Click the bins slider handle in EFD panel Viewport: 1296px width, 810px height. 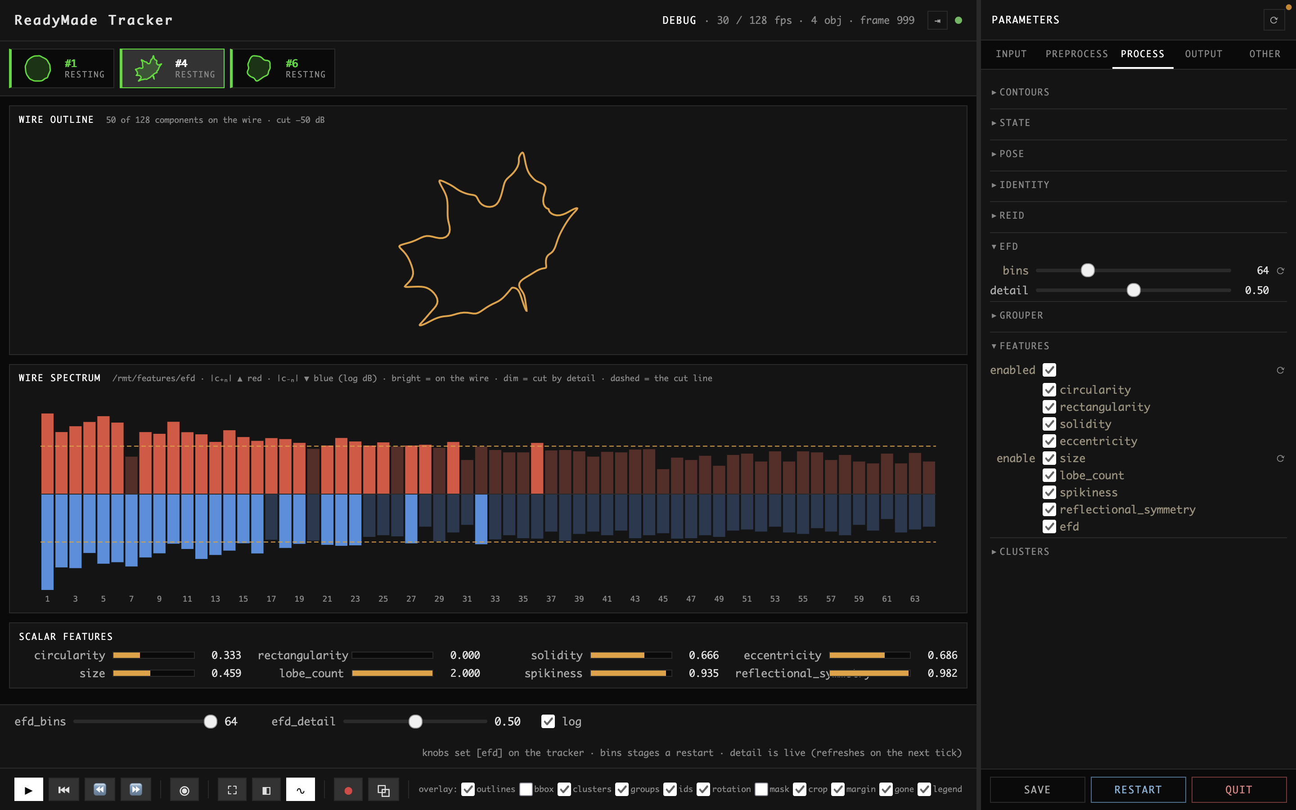click(x=1087, y=270)
